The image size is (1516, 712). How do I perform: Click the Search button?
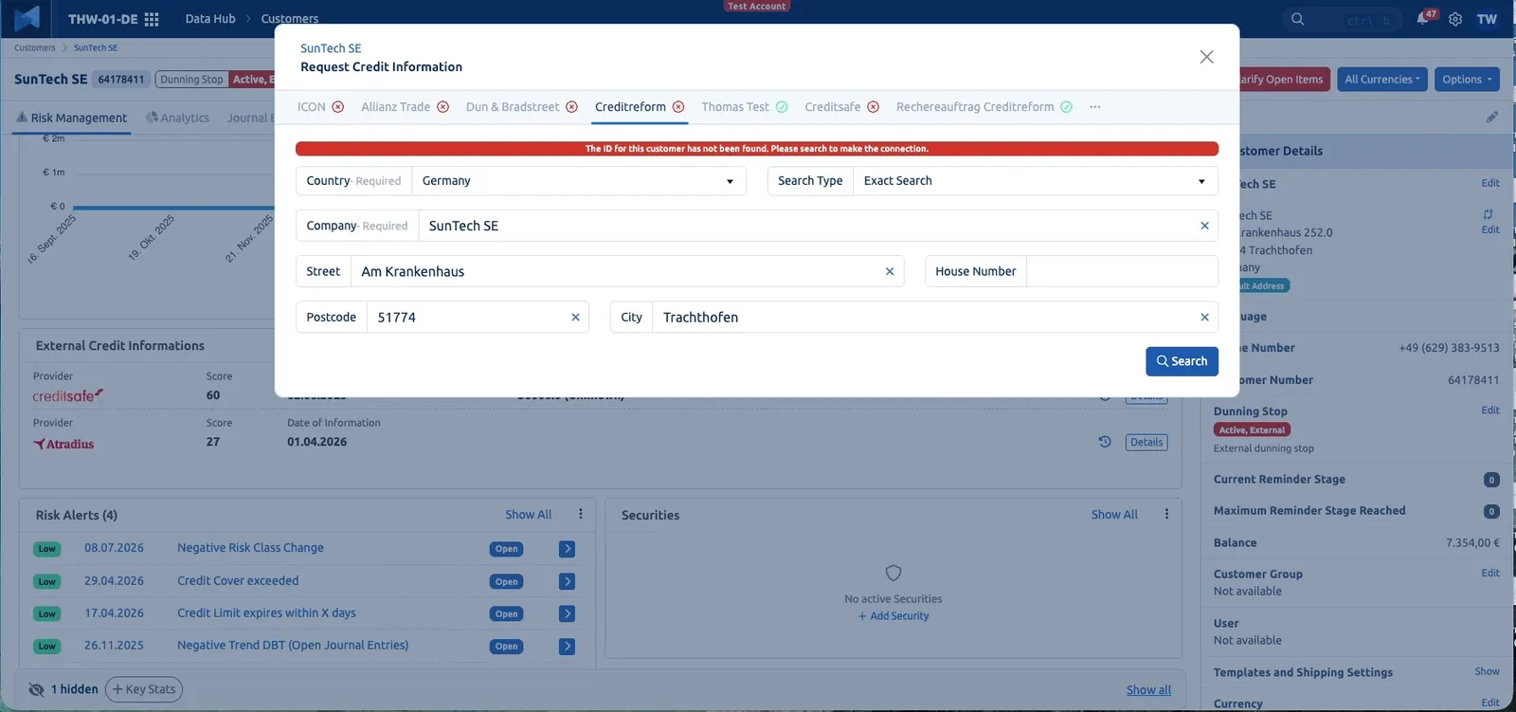pos(1182,361)
